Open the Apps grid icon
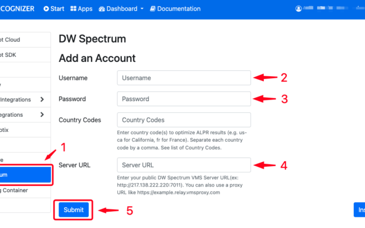This screenshot has height=228, width=365. (x=74, y=9)
